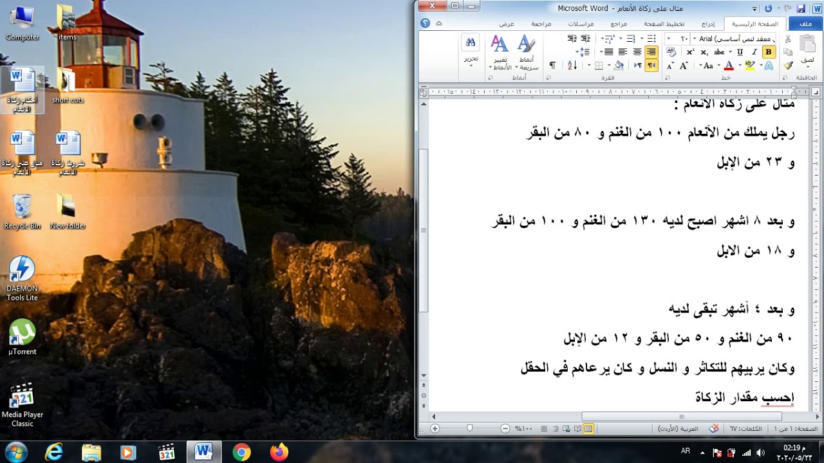Click the word count الكلمات status button

click(746, 428)
